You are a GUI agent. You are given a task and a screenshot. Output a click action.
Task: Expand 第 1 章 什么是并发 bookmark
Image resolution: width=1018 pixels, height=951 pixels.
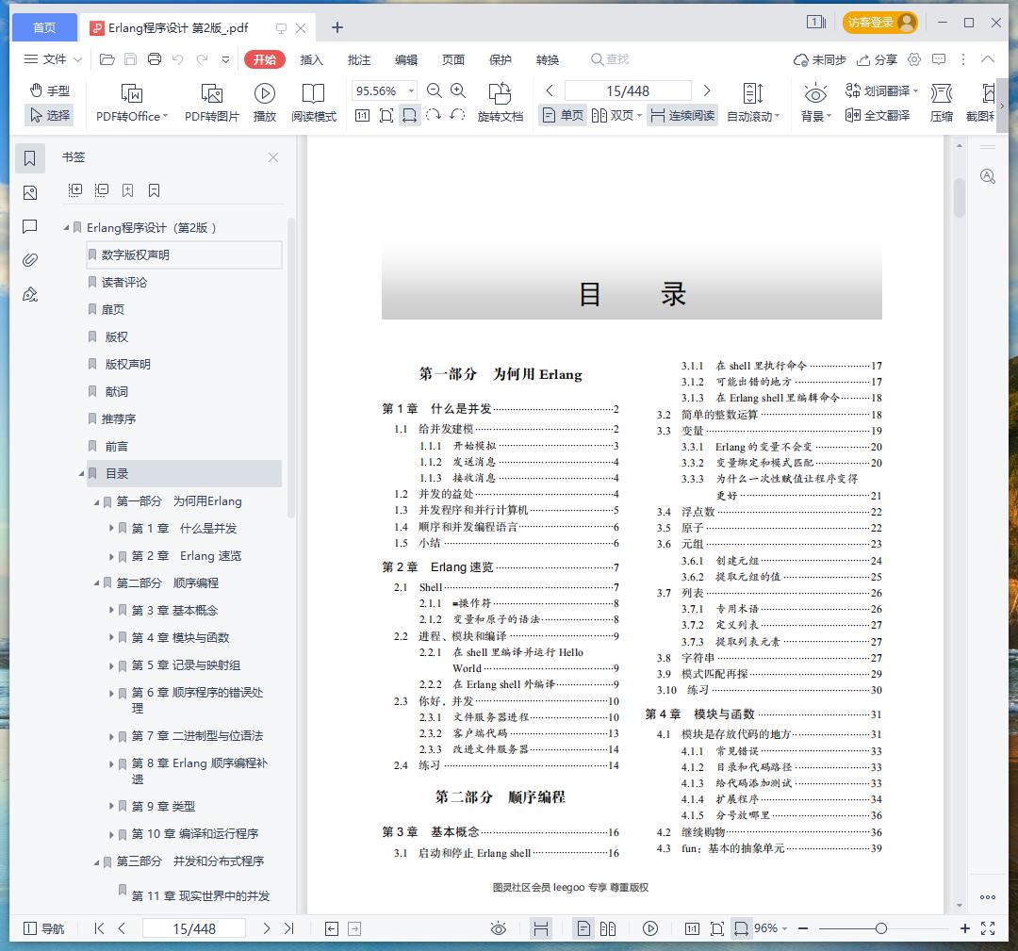click(x=111, y=529)
